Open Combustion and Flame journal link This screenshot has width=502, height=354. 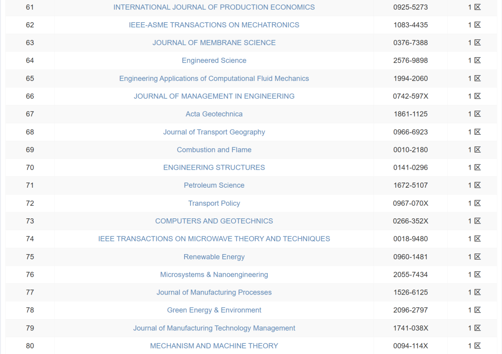pos(214,150)
